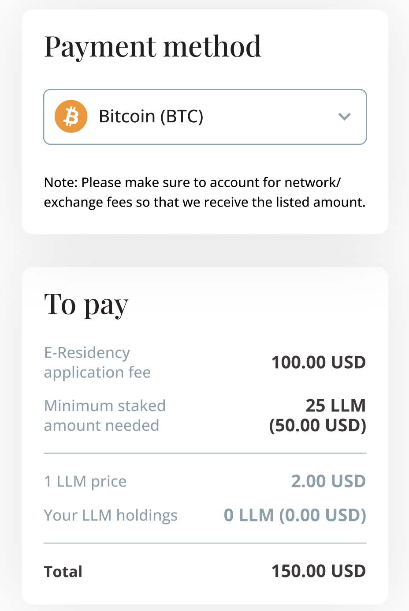Click the divider line above 1 LLM price
The width and height of the screenshot is (409, 611).
(205, 453)
